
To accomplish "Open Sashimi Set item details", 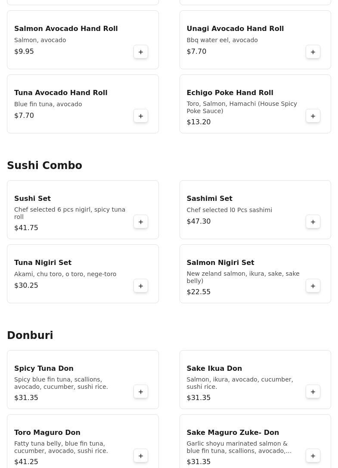I will pos(209,198).
